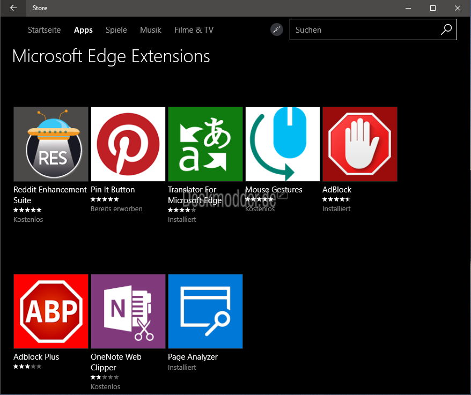Screen dimensions: 471x395
Task: Open the Reddit Enhancement Suite icon tile
Action: [51, 144]
